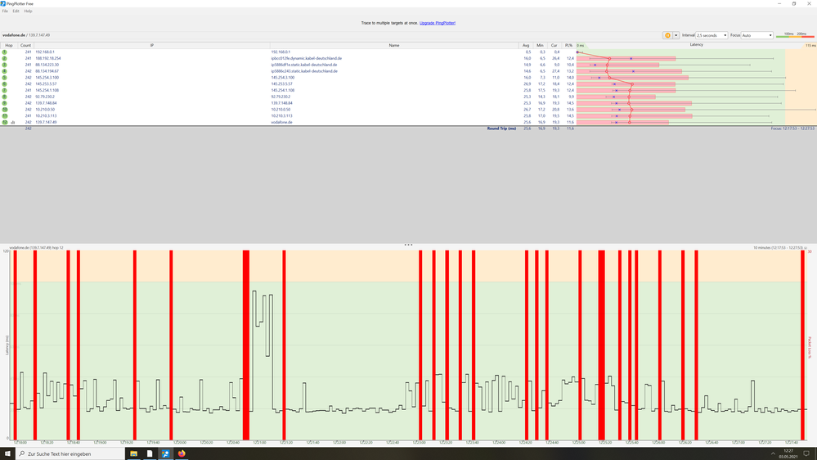
Task: Click the 10 minutes time range label
Action: click(x=778, y=248)
